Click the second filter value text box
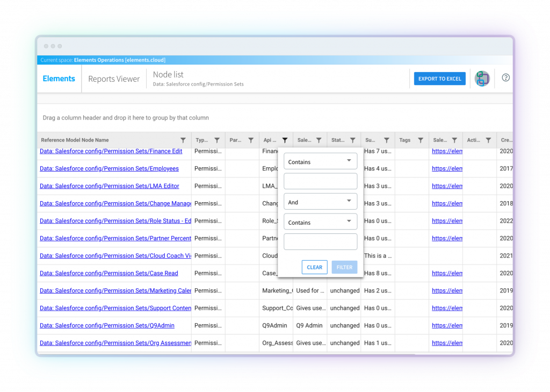The height and width of the screenshot is (392, 550). (321, 242)
